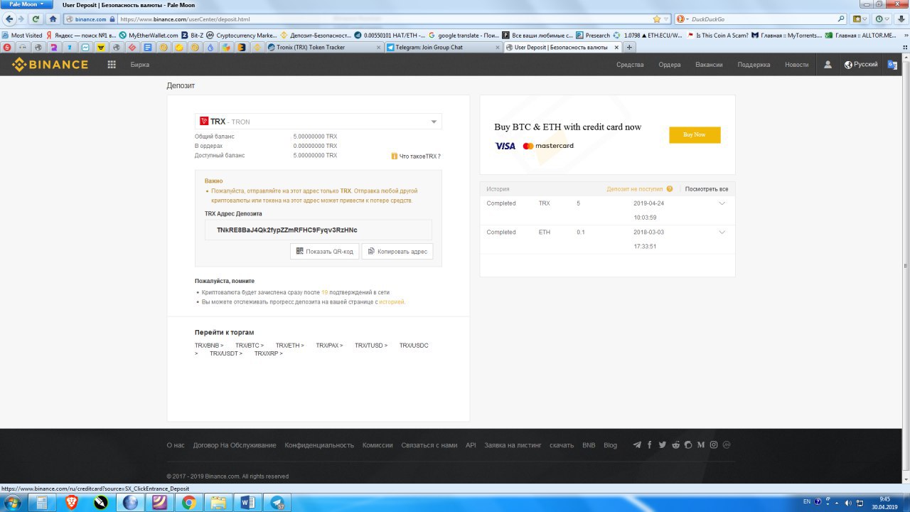910x512 pixels.
Task: Click Новости in the header
Action: tap(796, 65)
